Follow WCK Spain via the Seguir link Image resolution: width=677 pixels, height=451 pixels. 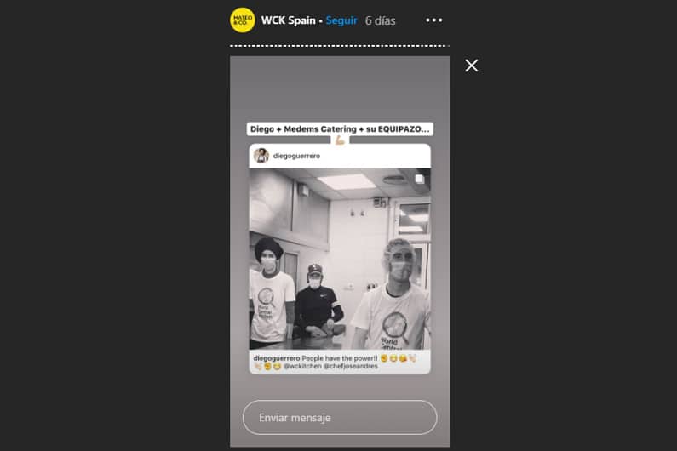pos(341,20)
